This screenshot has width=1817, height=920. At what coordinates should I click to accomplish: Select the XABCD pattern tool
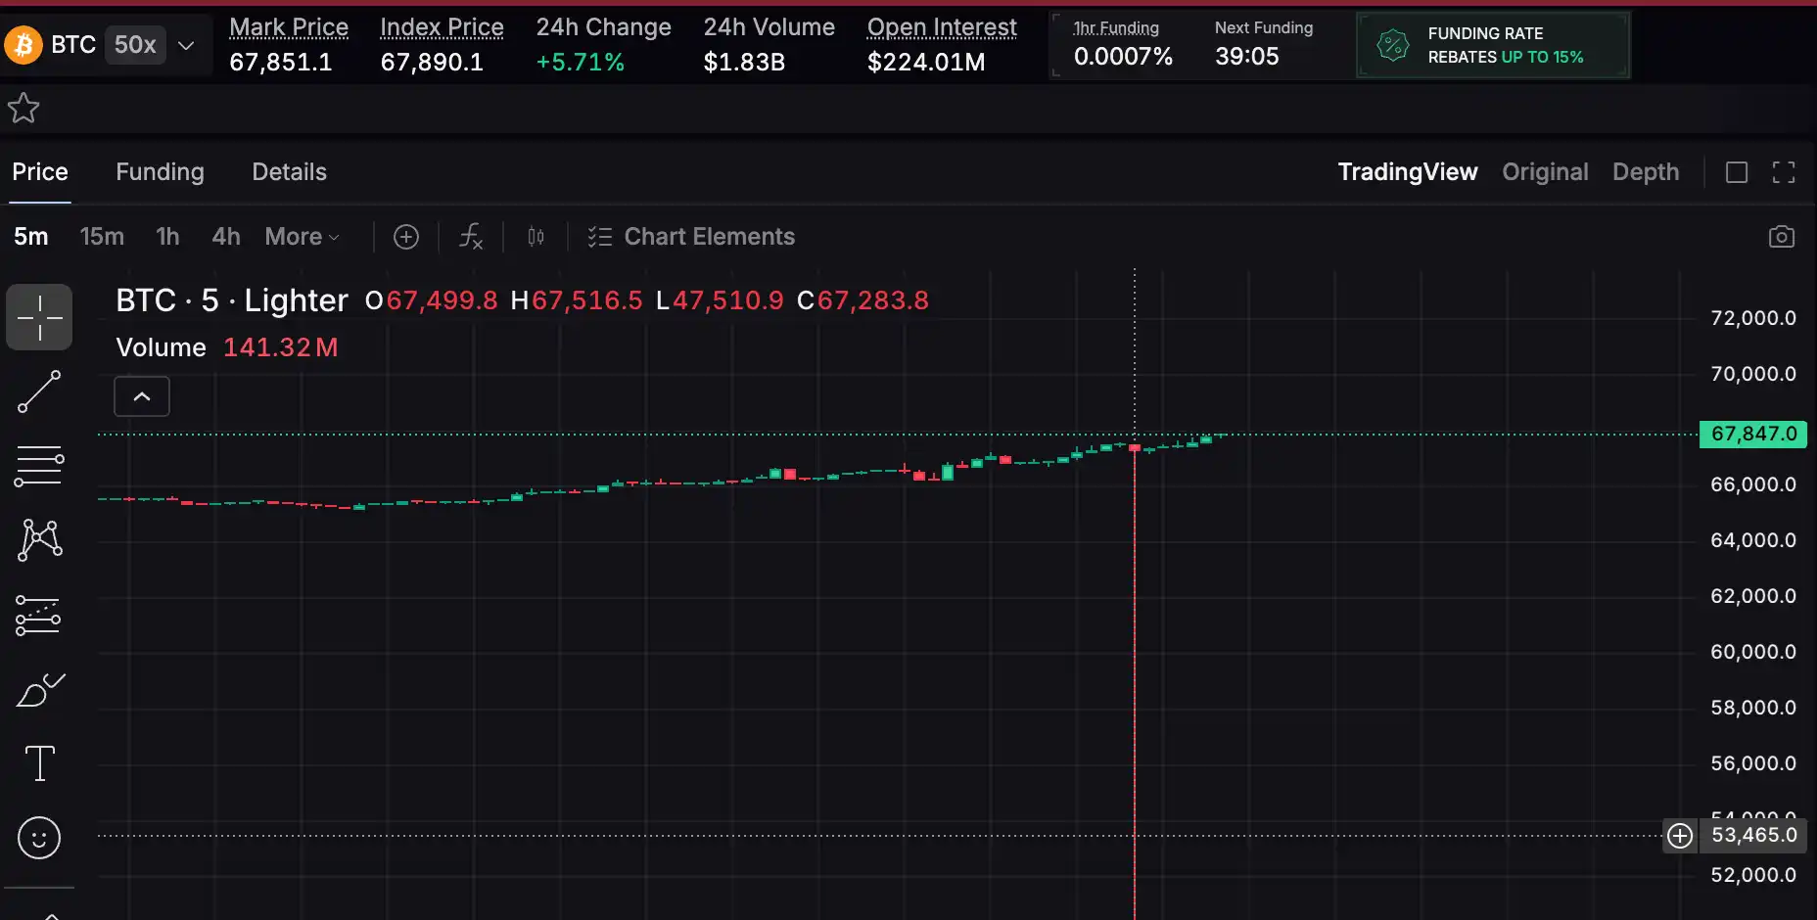(39, 540)
